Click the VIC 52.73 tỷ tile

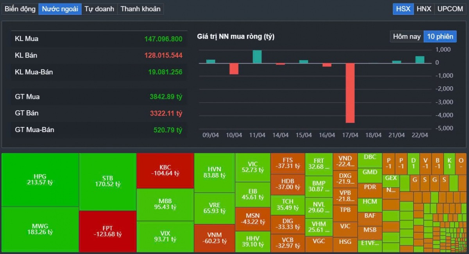tap(252, 167)
